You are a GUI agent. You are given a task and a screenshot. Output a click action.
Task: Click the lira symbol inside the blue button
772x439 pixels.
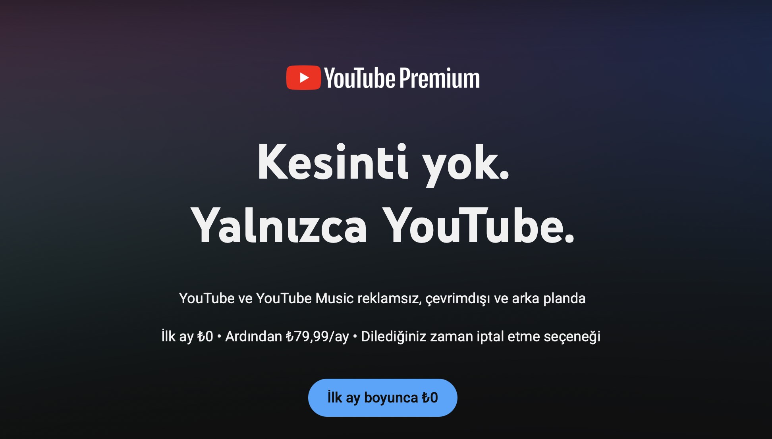[x=425, y=397]
